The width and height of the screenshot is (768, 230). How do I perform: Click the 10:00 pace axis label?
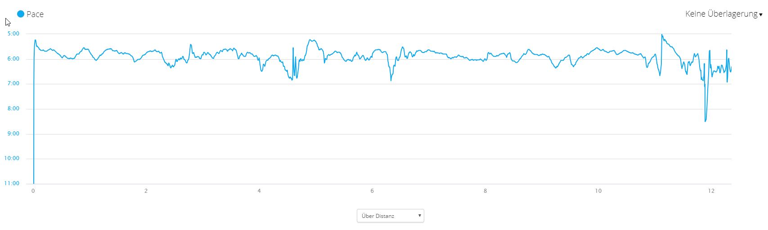(13, 158)
